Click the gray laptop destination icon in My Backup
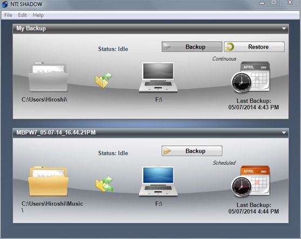 tap(158, 77)
